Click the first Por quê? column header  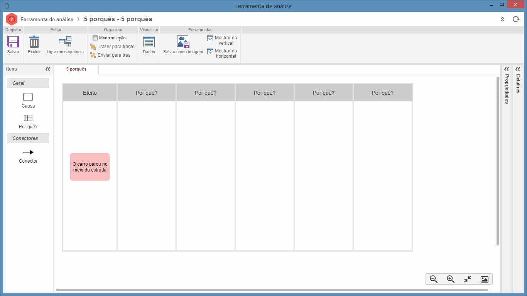tap(147, 93)
